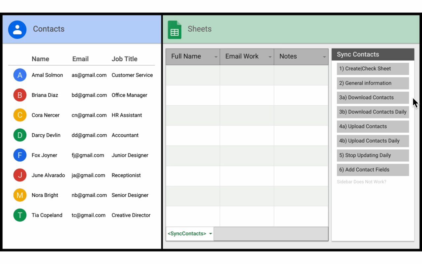Click the blue Contacts app icon
The width and height of the screenshot is (422, 264).
pyautogui.click(x=17, y=30)
